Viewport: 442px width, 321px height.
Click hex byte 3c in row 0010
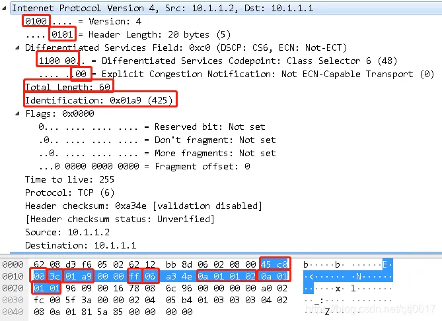pos(55,276)
